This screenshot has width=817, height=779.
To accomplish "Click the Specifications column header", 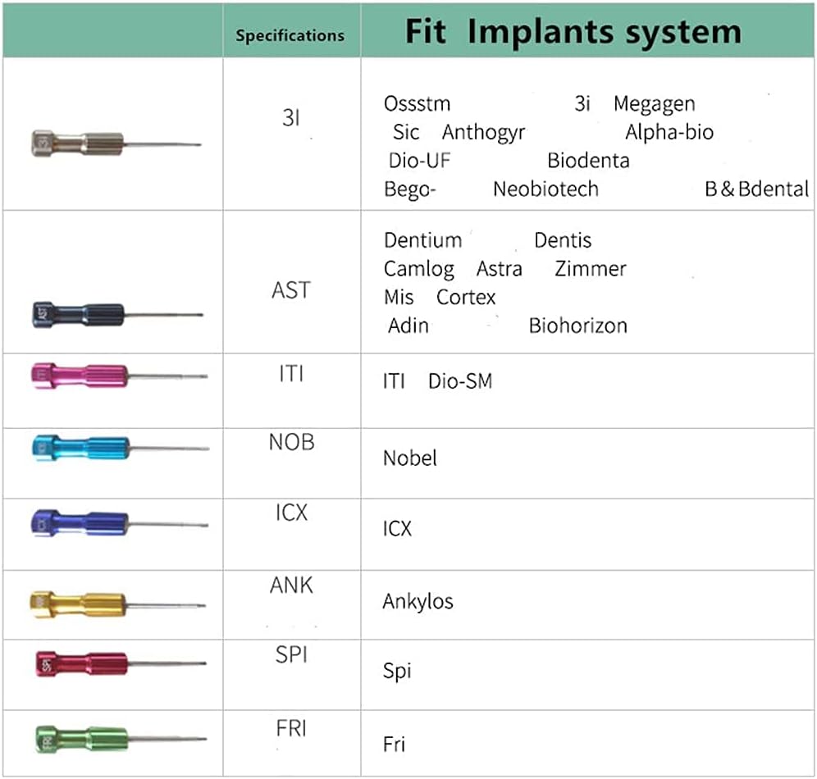I will (290, 35).
